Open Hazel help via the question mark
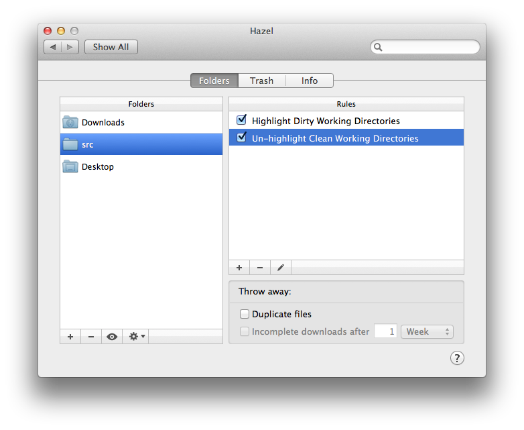524x430 pixels. tap(457, 358)
